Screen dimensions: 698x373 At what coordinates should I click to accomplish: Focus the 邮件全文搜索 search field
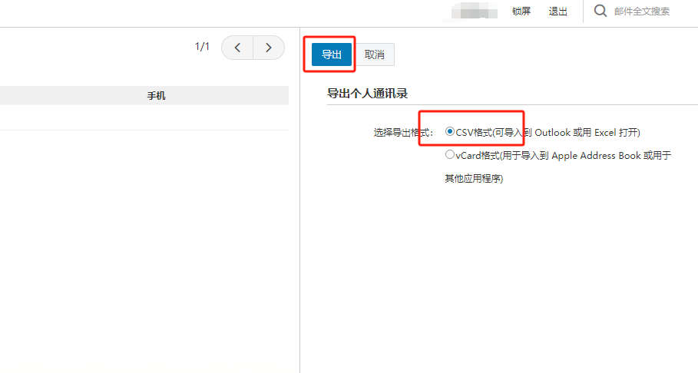[x=645, y=12]
